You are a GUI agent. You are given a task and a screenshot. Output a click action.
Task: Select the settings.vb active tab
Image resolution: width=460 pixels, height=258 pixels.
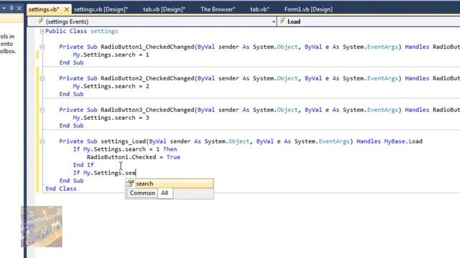(x=44, y=9)
